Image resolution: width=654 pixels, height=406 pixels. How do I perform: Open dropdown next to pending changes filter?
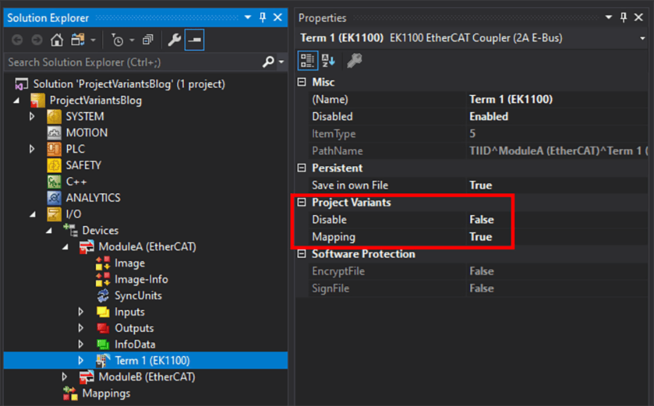tap(132, 41)
